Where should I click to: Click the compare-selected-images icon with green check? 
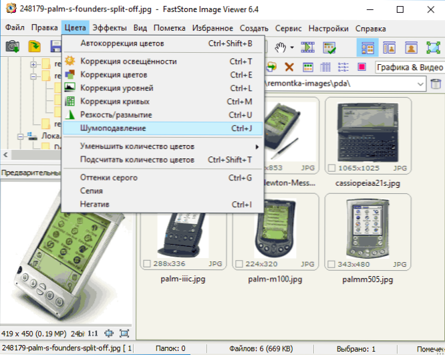pos(329,47)
